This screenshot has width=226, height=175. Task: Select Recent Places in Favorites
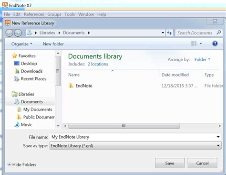point(33,79)
